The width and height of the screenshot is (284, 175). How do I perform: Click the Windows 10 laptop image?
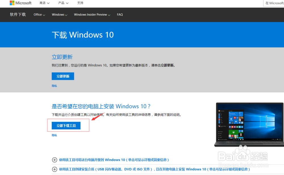pyautogui.click(x=249, y=125)
